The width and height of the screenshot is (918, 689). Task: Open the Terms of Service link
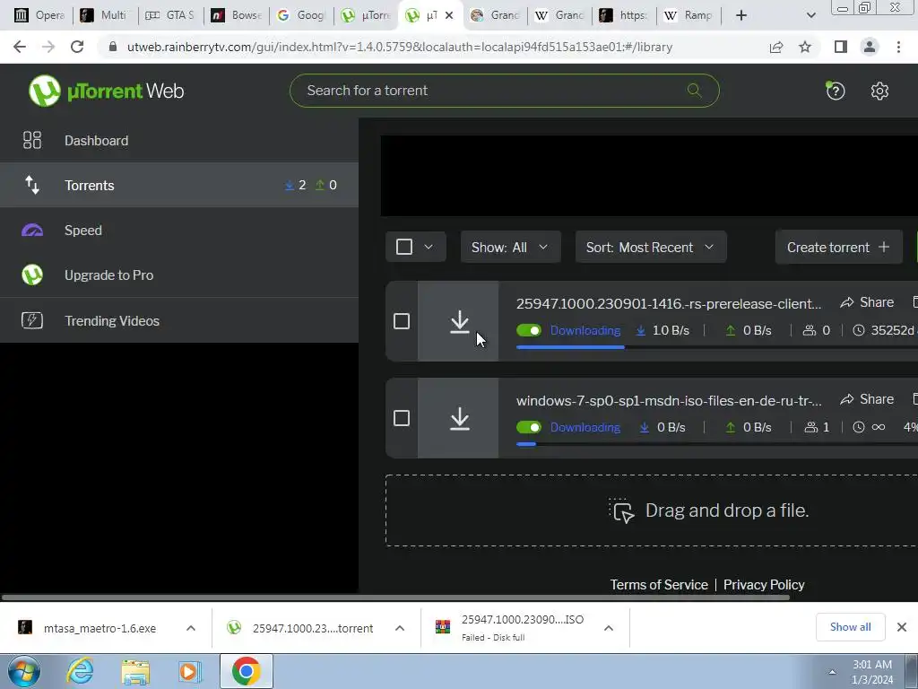point(659,585)
